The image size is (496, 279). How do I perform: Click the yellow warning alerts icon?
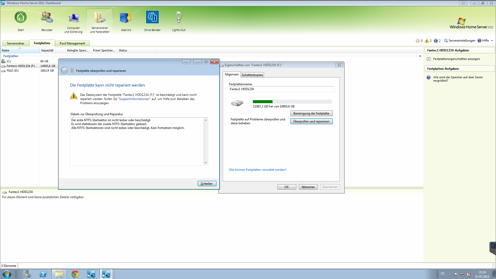tap(427, 41)
